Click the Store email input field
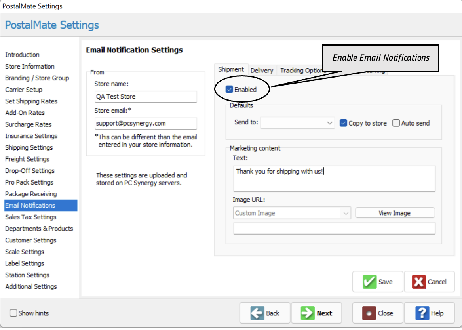The image size is (462, 330). point(146,123)
